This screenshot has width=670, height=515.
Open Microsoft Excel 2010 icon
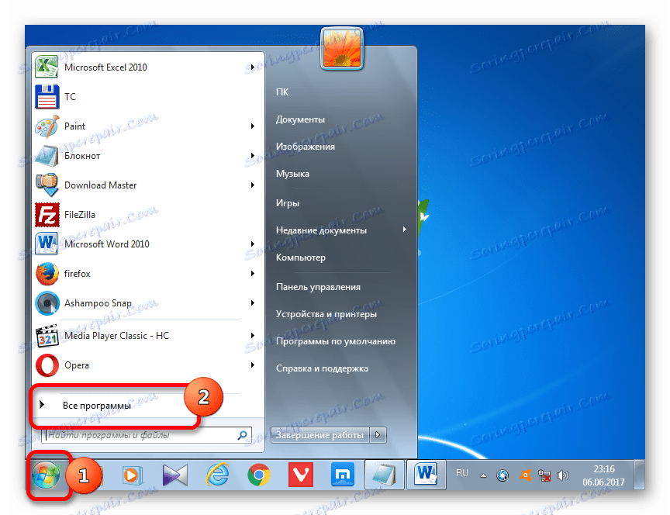click(47, 67)
